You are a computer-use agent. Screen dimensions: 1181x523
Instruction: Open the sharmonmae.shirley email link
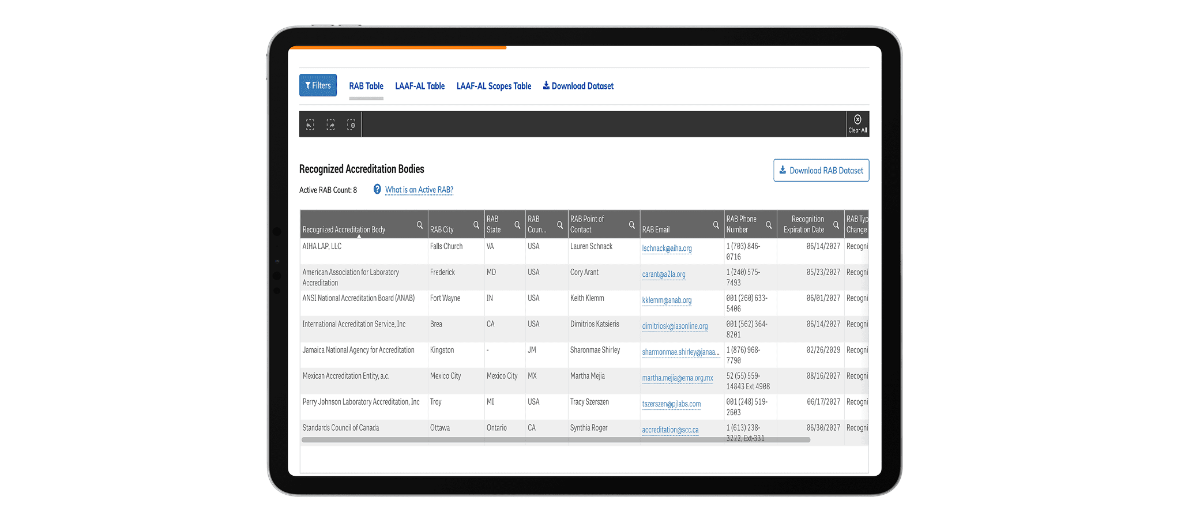point(680,352)
